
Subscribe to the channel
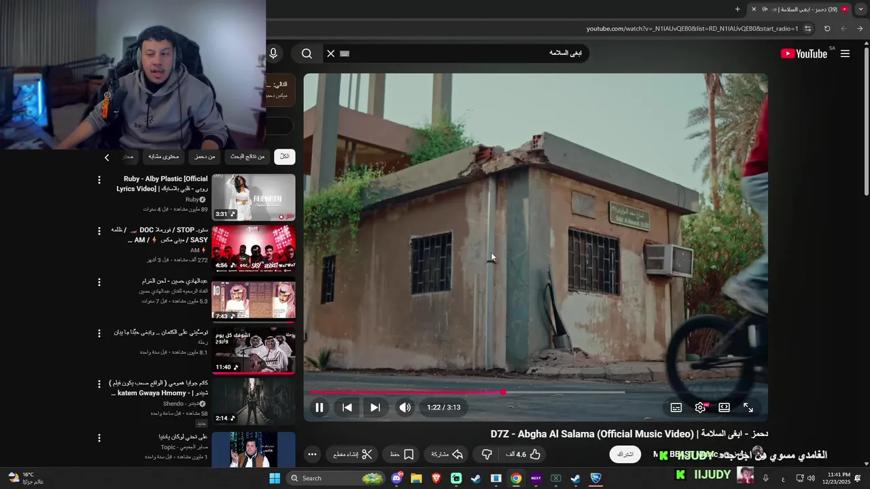(x=625, y=454)
